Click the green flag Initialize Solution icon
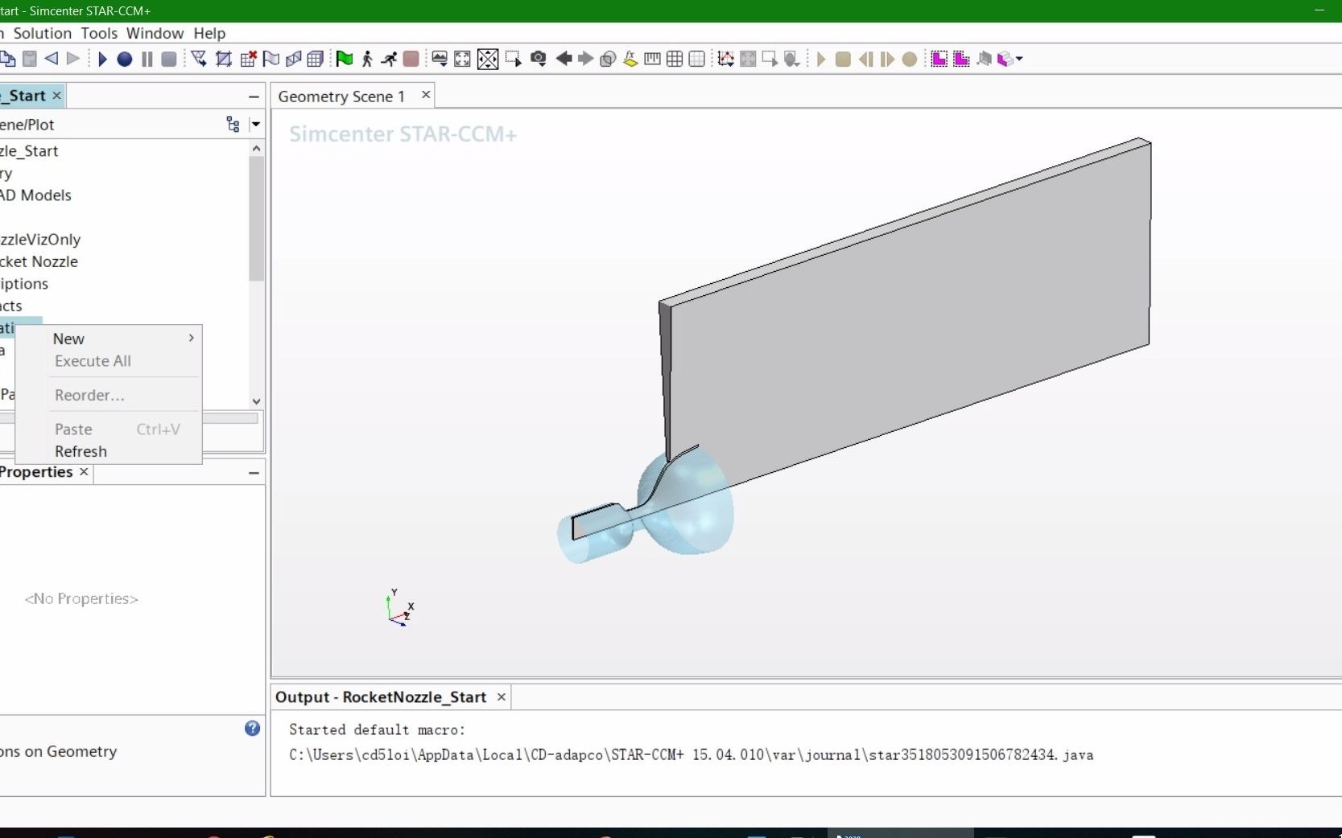 pos(345,59)
